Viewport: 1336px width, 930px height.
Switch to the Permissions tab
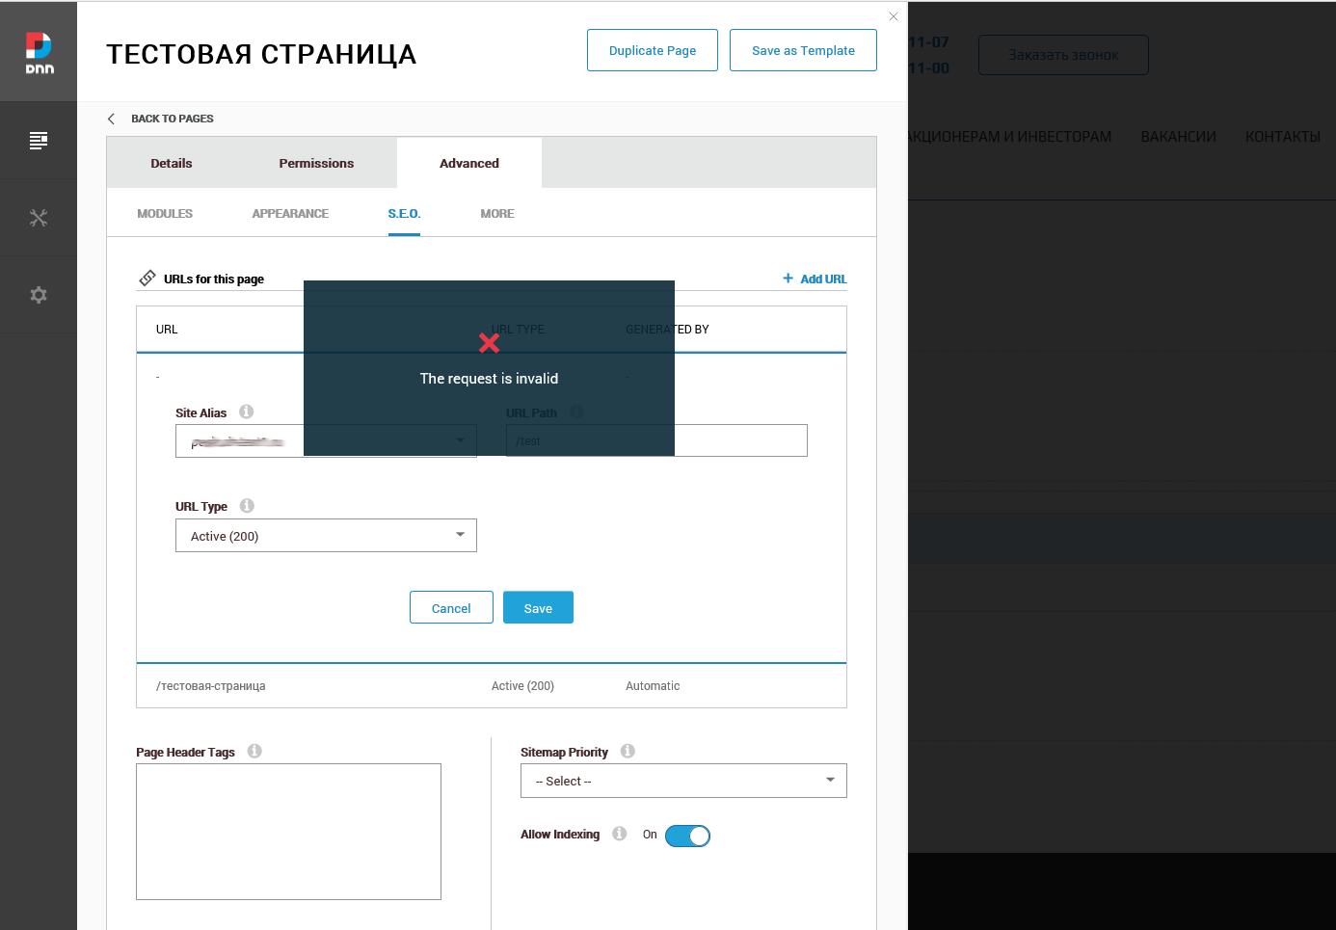(316, 163)
